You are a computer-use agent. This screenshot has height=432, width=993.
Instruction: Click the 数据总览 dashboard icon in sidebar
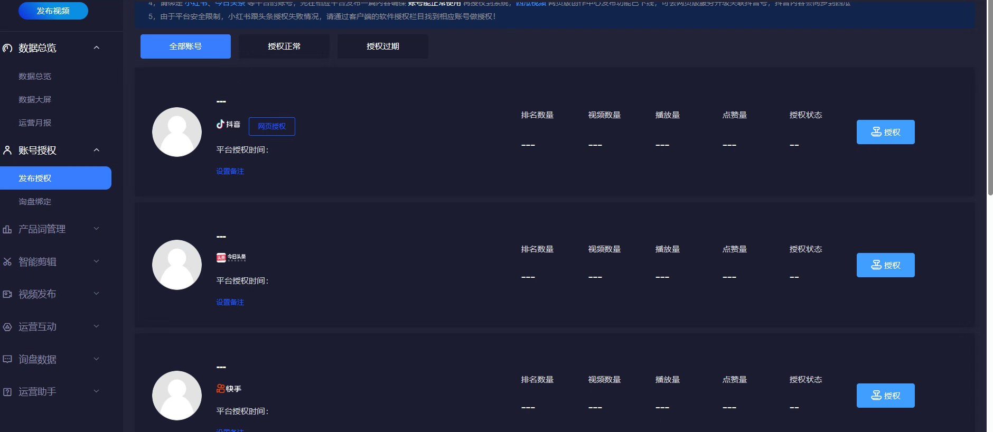pyautogui.click(x=7, y=48)
